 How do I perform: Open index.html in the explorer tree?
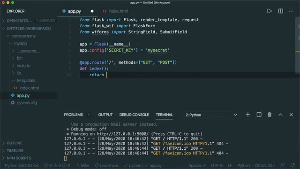pos(29,88)
